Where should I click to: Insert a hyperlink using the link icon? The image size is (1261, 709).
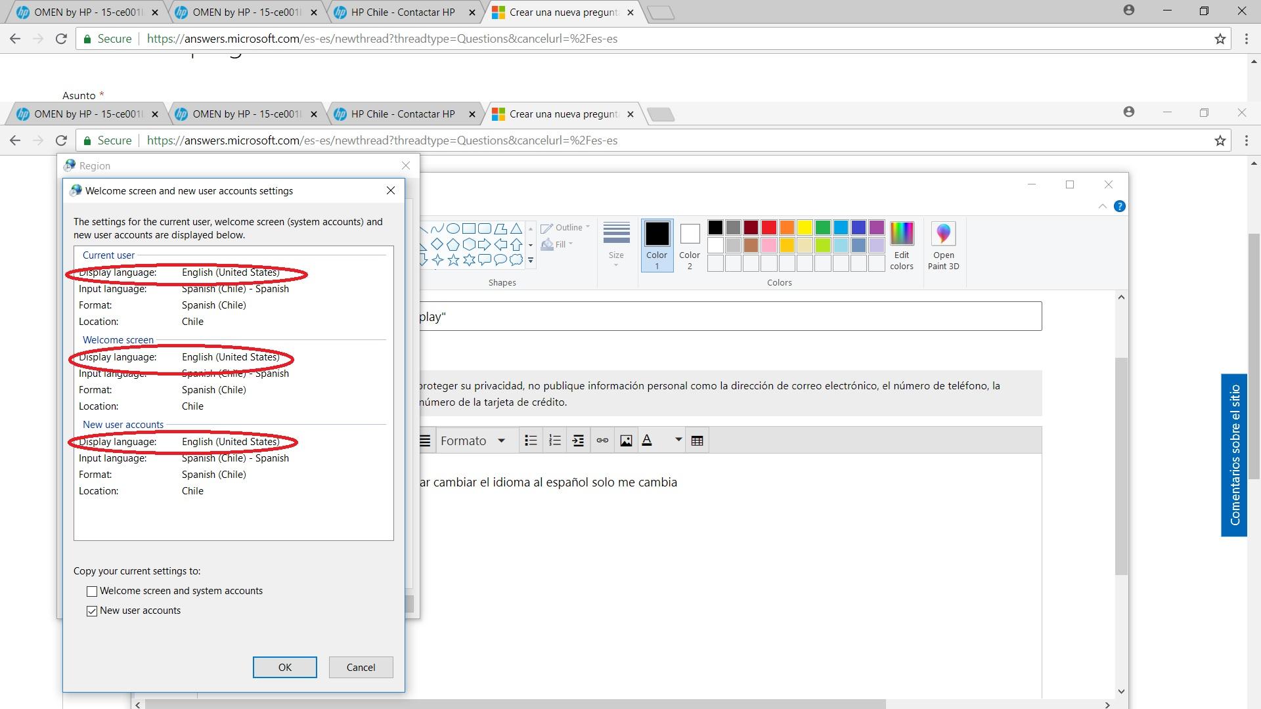602,440
